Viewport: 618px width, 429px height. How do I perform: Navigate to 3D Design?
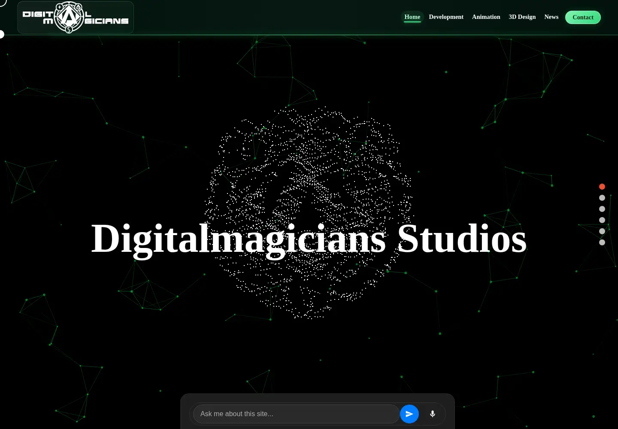coord(522,17)
